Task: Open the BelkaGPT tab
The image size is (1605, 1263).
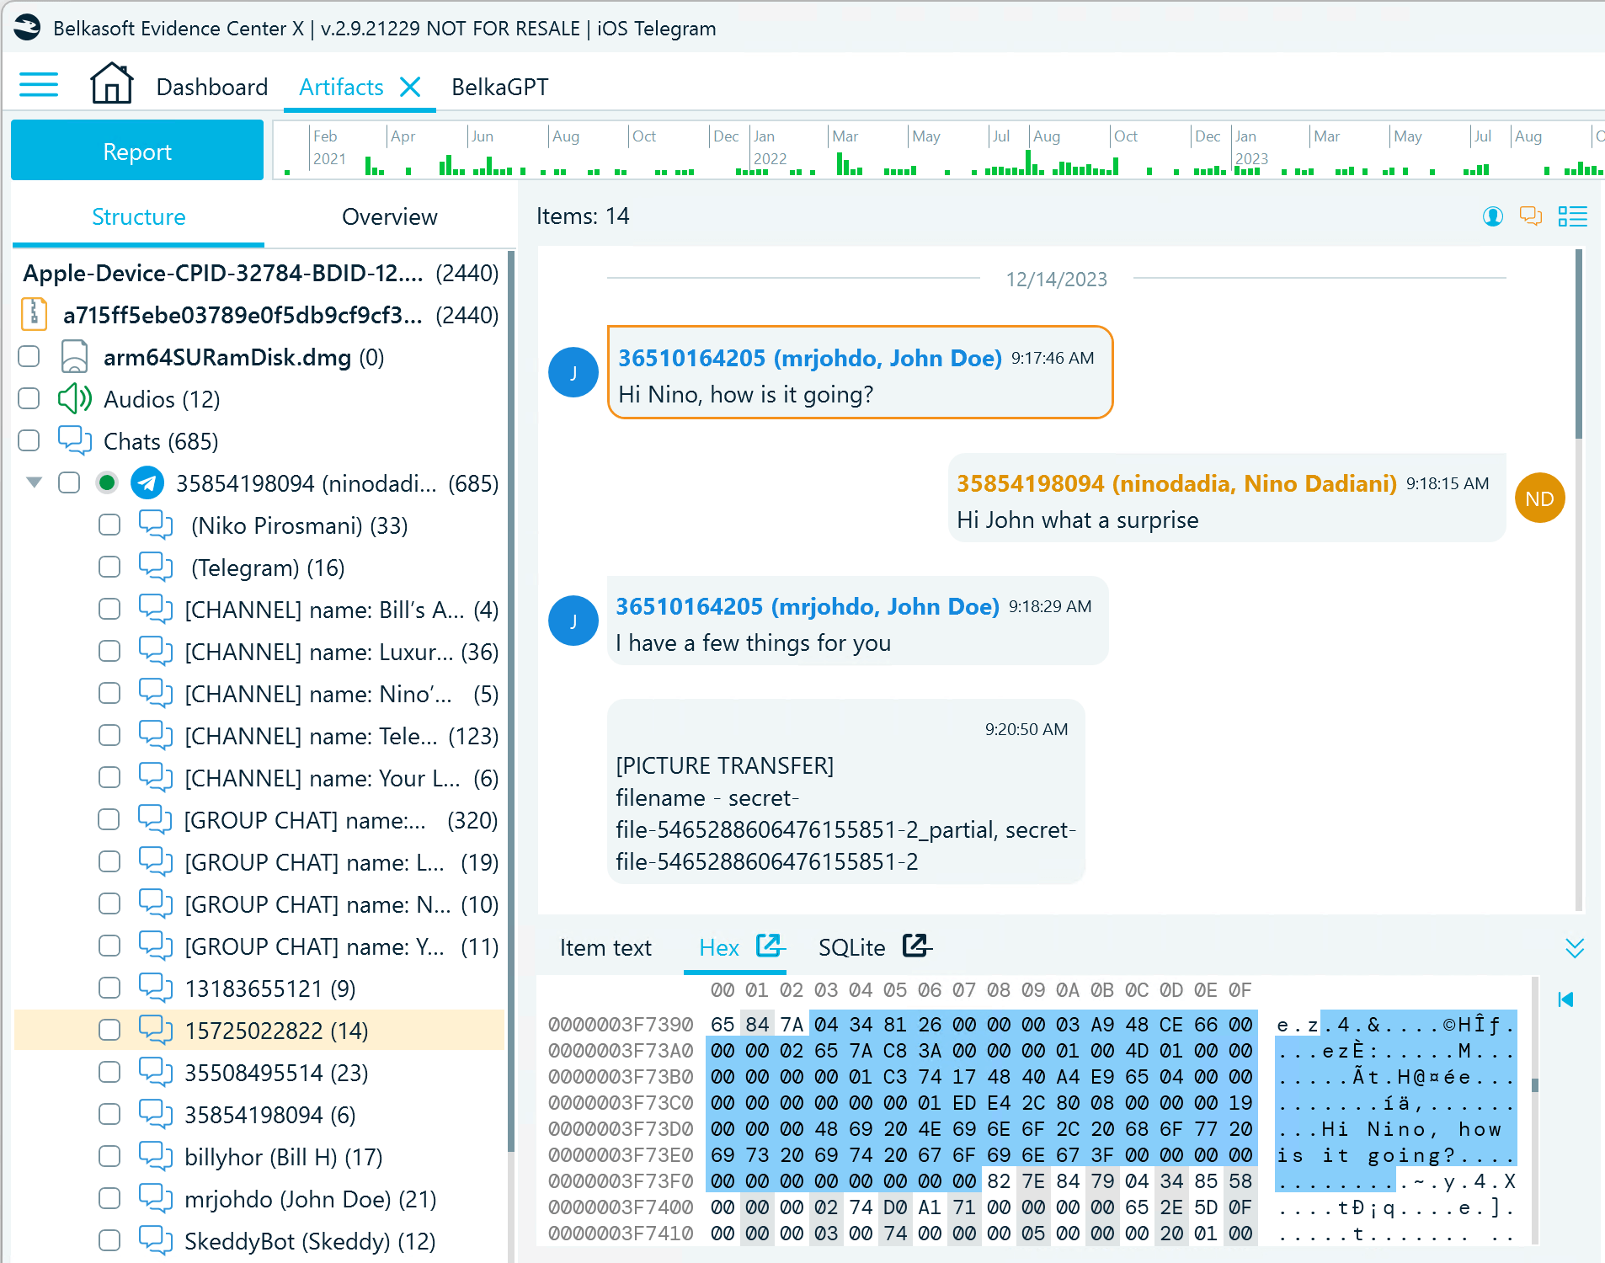Action: (x=499, y=87)
